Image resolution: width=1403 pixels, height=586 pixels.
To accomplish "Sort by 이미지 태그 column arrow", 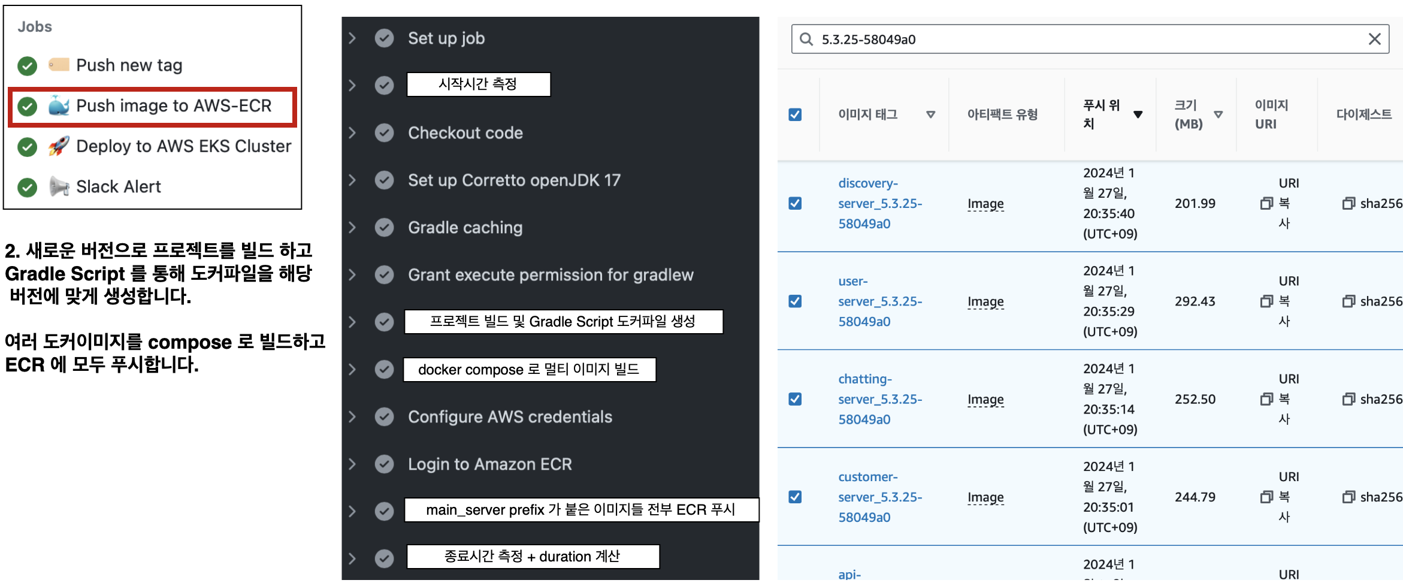I will point(930,114).
